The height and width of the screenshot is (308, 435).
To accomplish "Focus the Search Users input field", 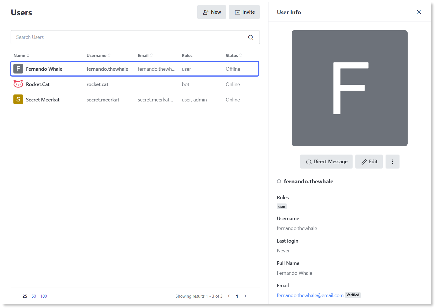I will coord(129,37).
